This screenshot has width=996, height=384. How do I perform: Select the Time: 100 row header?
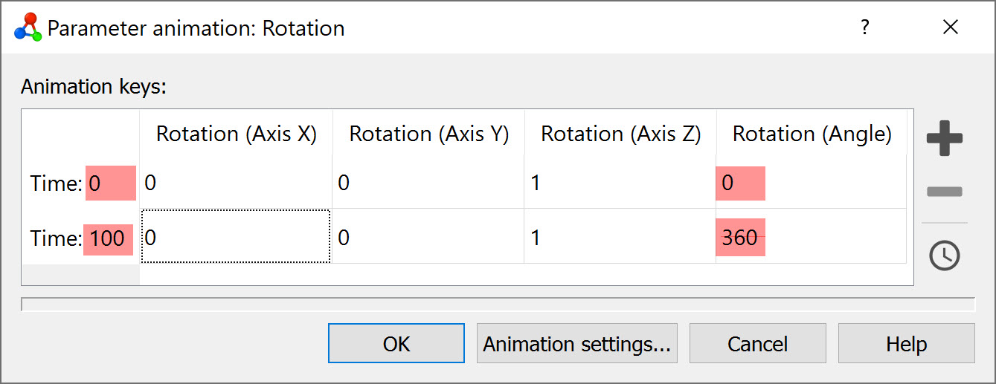pos(80,238)
